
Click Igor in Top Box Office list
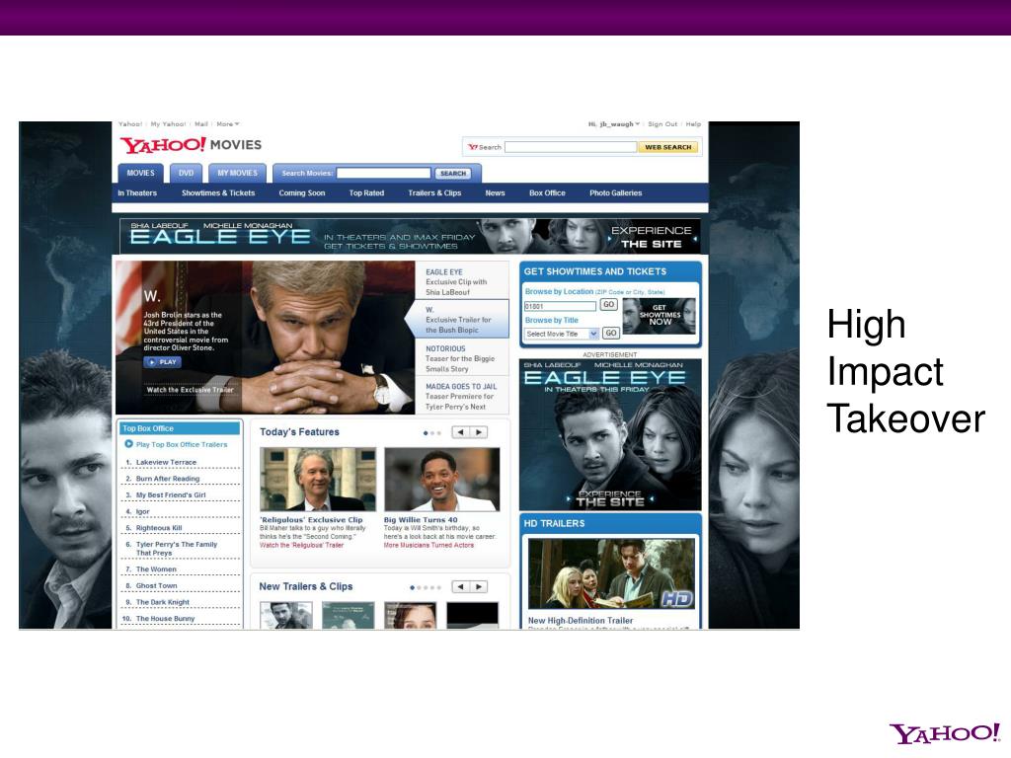coord(142,511)
